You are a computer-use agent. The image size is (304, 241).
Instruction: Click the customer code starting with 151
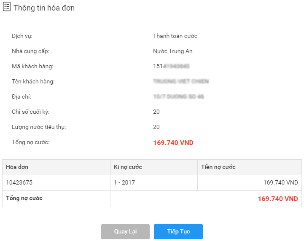click(x=171, y=66)
